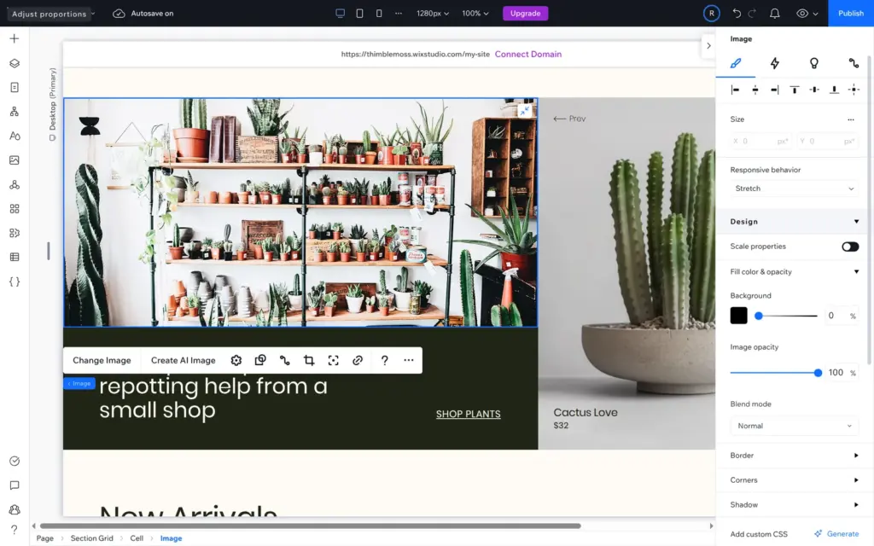
Task: Click Generate custom CSS link
Action: click(836, 534)
